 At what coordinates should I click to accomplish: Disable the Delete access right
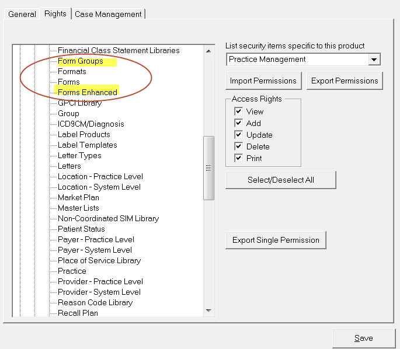238,146
